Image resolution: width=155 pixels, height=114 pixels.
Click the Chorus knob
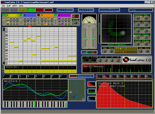(138, 37)
